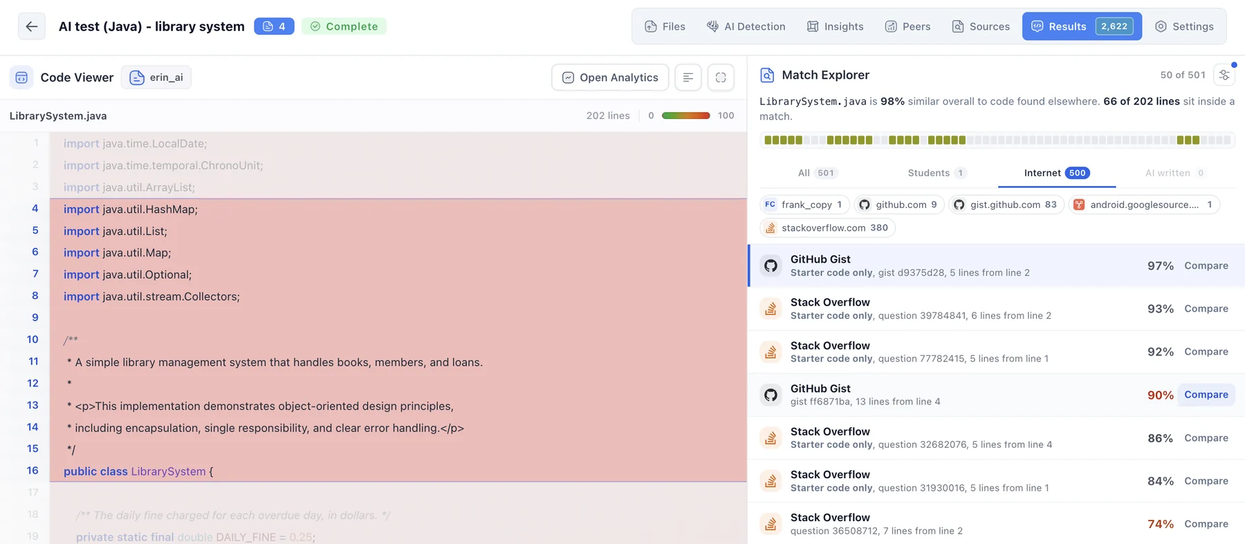Open the AI Detection tab

746,26
